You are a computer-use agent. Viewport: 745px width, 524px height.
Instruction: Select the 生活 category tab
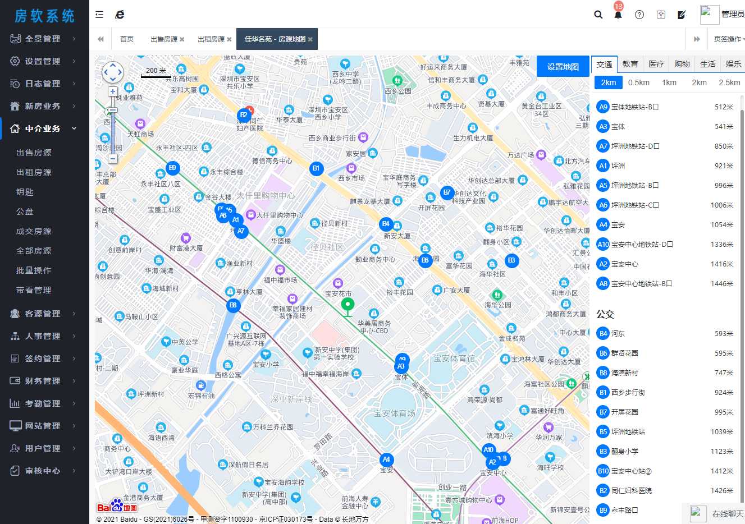[x=708, y=65]
